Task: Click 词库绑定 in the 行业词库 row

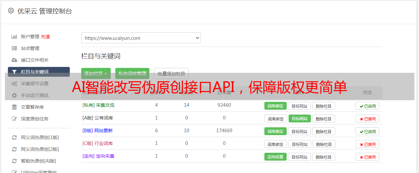Action: (276, 144)
